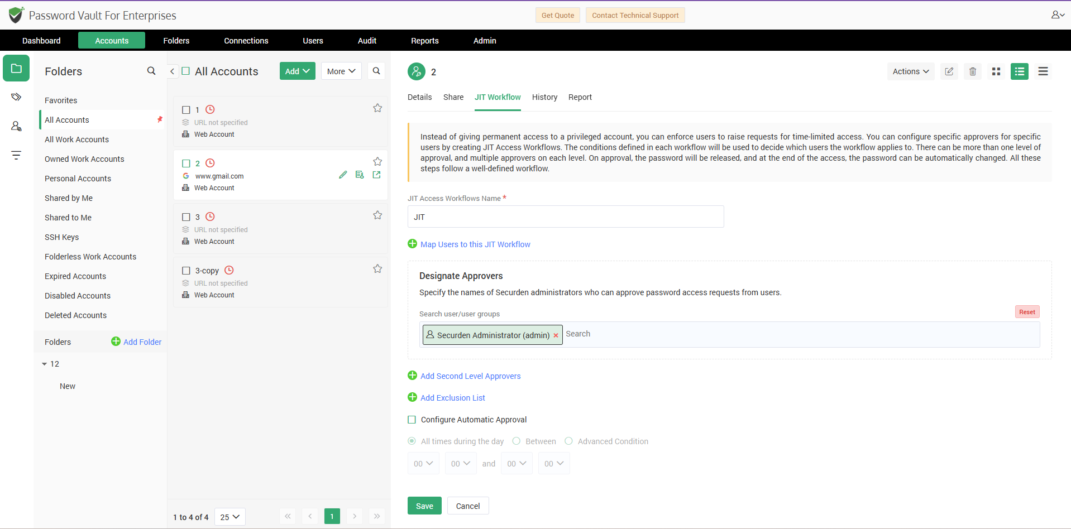Open the Actions dropdown
The image size is (1071, 529).
coord(911,71)
